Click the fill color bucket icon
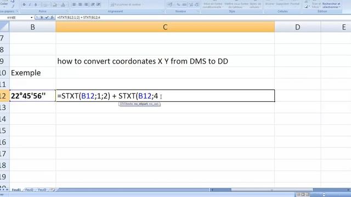The height and width of the screenshot is (197, 351). coord(55,4)
